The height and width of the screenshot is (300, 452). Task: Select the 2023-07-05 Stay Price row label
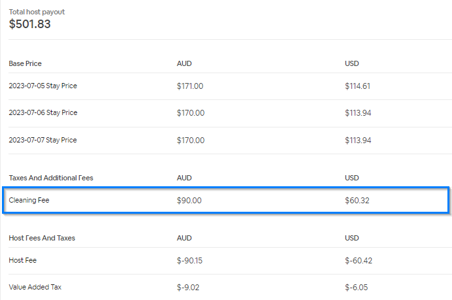(43, 86)
